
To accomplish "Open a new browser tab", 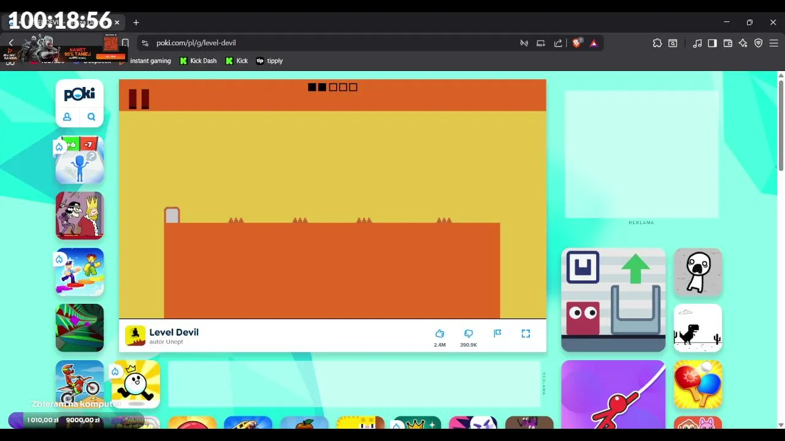I will coord(136,23).
